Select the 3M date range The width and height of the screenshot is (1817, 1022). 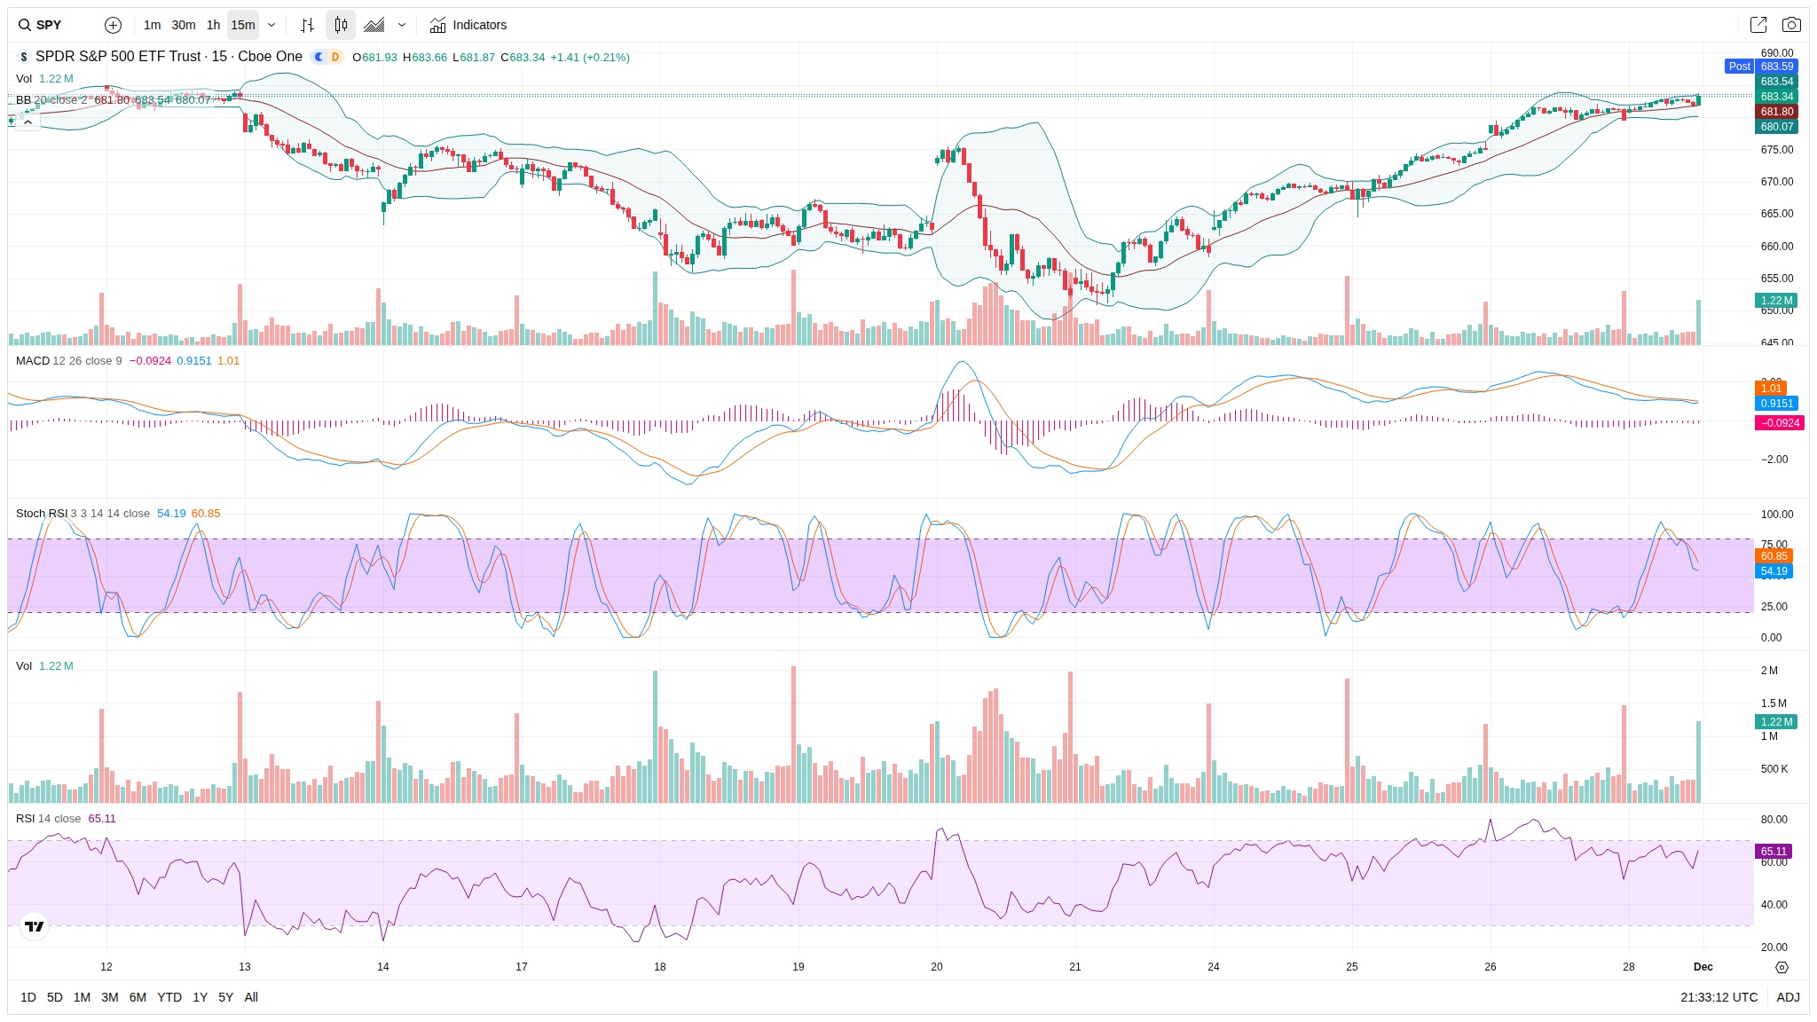[x=110, y=997]
